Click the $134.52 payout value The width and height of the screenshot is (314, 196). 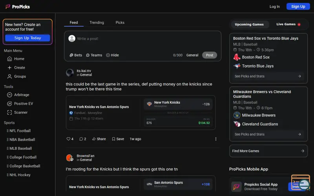204,123
